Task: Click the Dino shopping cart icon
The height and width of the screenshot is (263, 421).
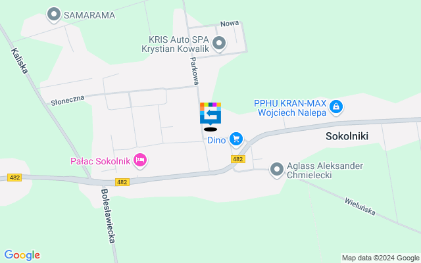Action: click(236, 139)
